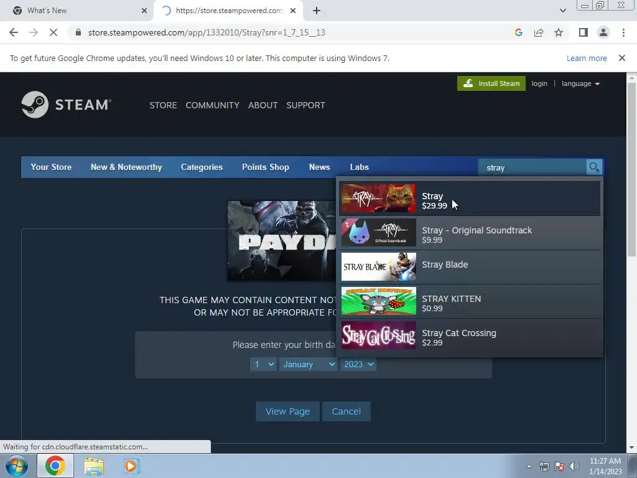This screenshot has width=637, height=478.
Task: Click the Chrome icon on the taskbar
Action: point(55,466)
